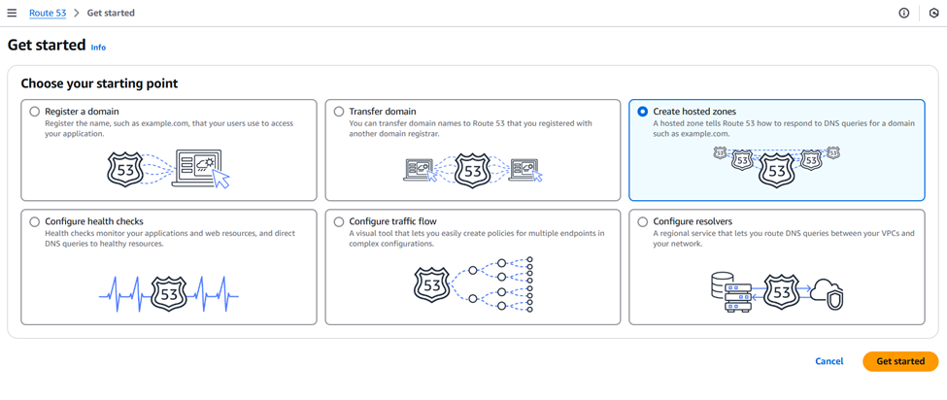947x400 pixels.
Task: Click the 'Create hosted zones' card title
Action: (694, 112)
